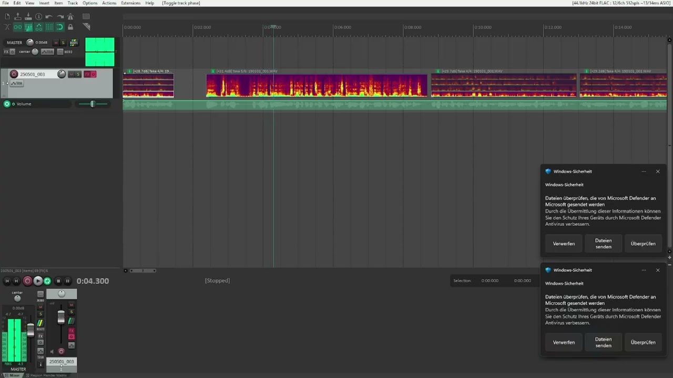Toggle locking padlock icon
This screenshot has width=673, height=378.
click(70, 27)
